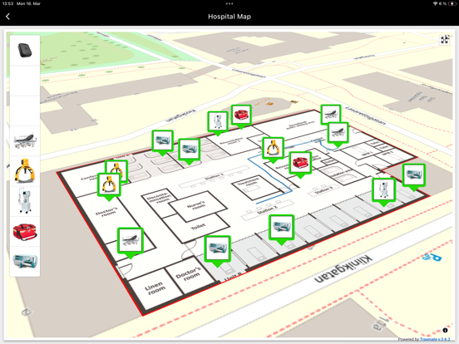The image size is (459, 344).
Task: Open the three-dot multitasking menu
Action: [229, 4]
